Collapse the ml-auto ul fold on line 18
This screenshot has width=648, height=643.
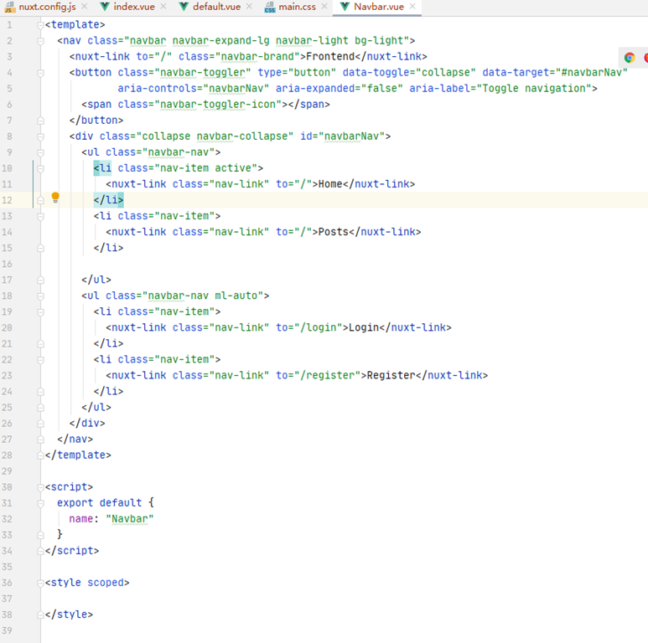coord(40,296)
